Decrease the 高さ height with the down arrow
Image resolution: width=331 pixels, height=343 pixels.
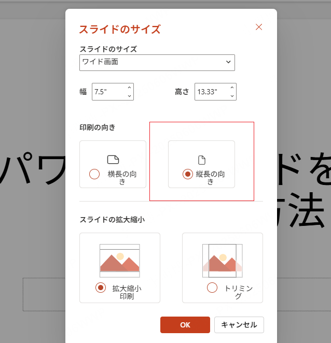[x=232, y=96]
